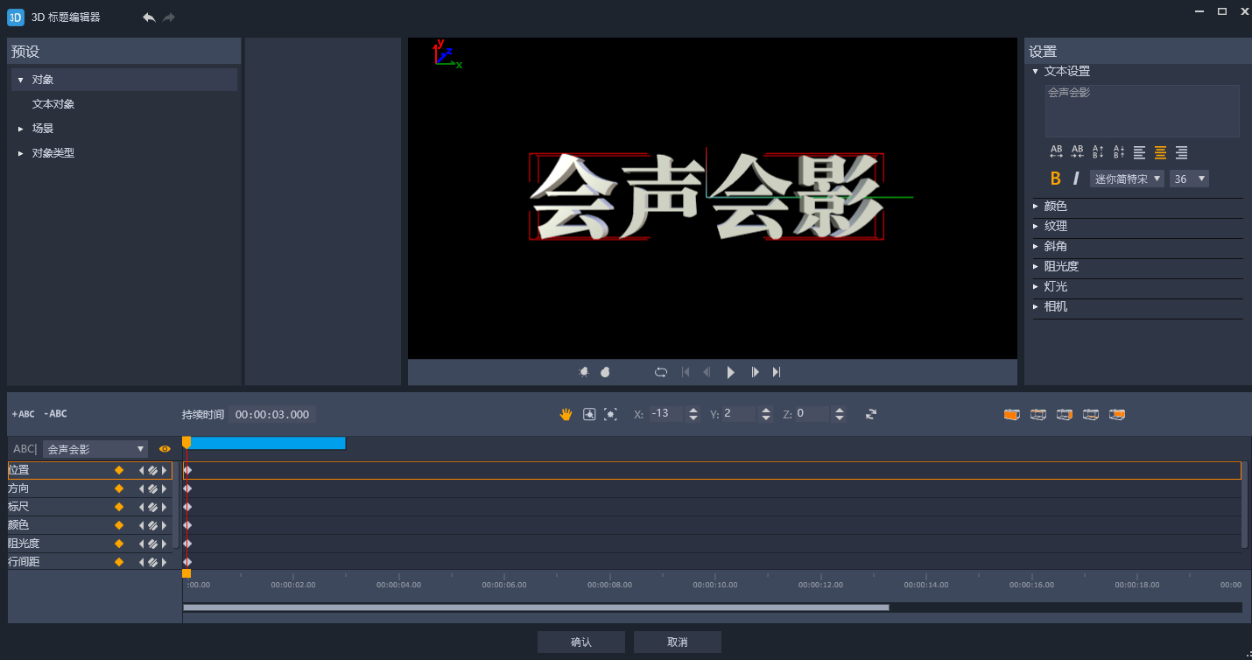Screen dimensions: 1252x660
Task: Click slashed keyframe icon on 行间距 row
Action: pos(152,562)
